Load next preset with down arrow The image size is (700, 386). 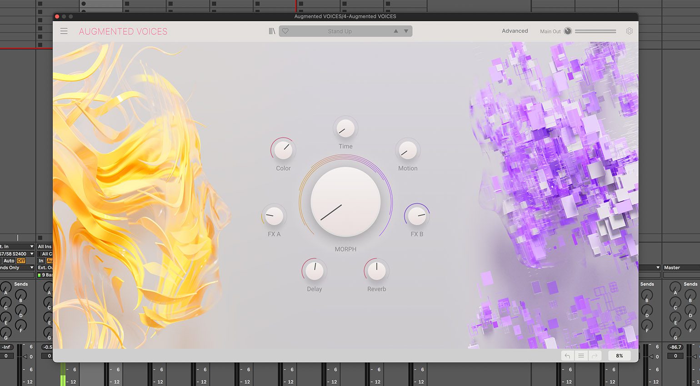[406, 31]
